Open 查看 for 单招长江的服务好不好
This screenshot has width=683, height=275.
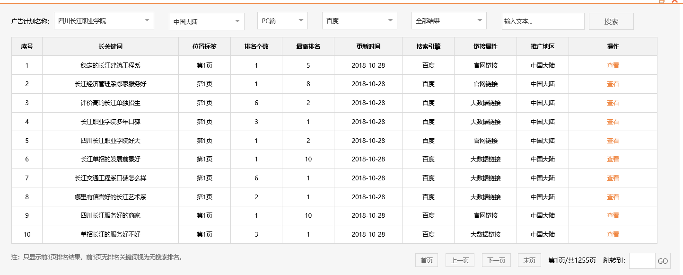coord(613,234)
